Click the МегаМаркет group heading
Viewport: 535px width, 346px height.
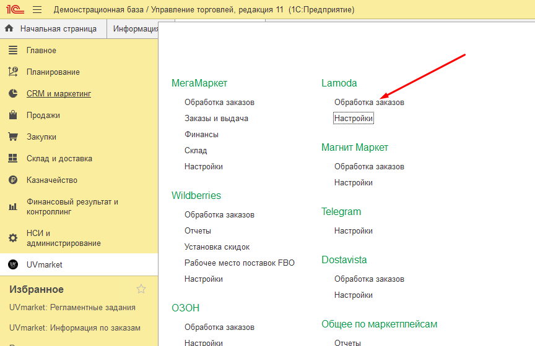click(199, 83)
